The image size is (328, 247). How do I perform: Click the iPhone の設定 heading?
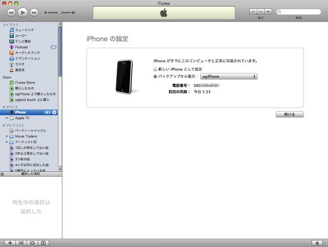tap(107, 39)
